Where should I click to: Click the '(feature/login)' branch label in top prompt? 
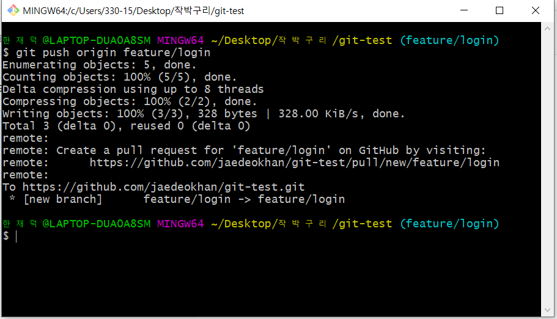pos(449,40)
